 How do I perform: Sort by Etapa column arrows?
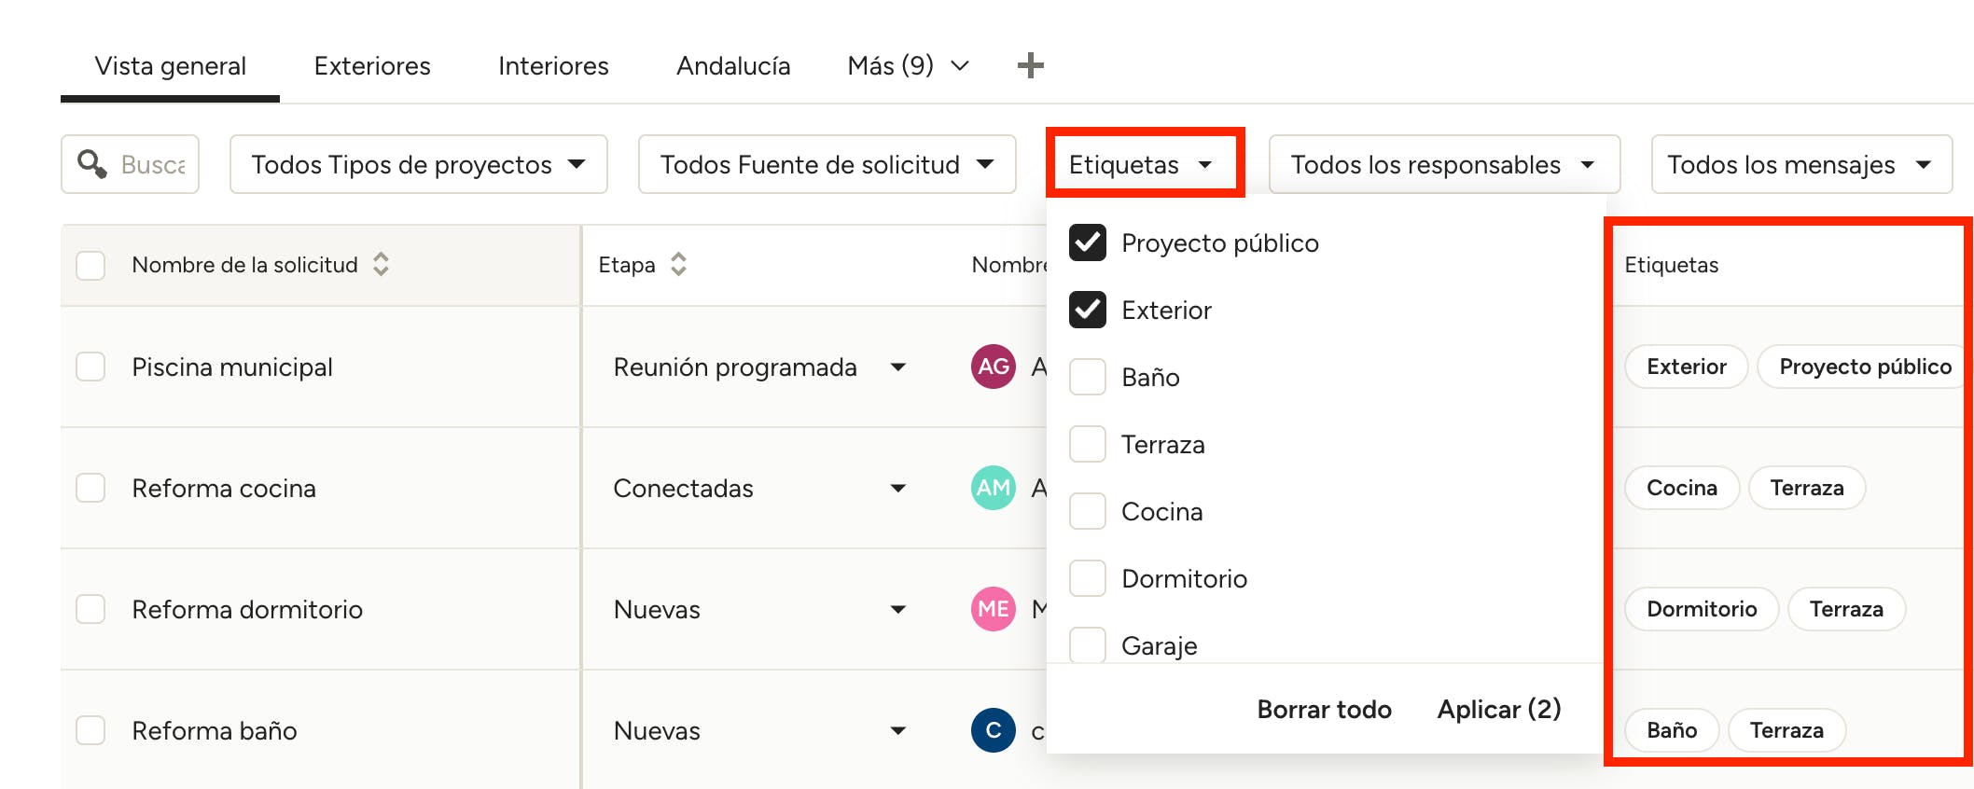click(678, 265)
